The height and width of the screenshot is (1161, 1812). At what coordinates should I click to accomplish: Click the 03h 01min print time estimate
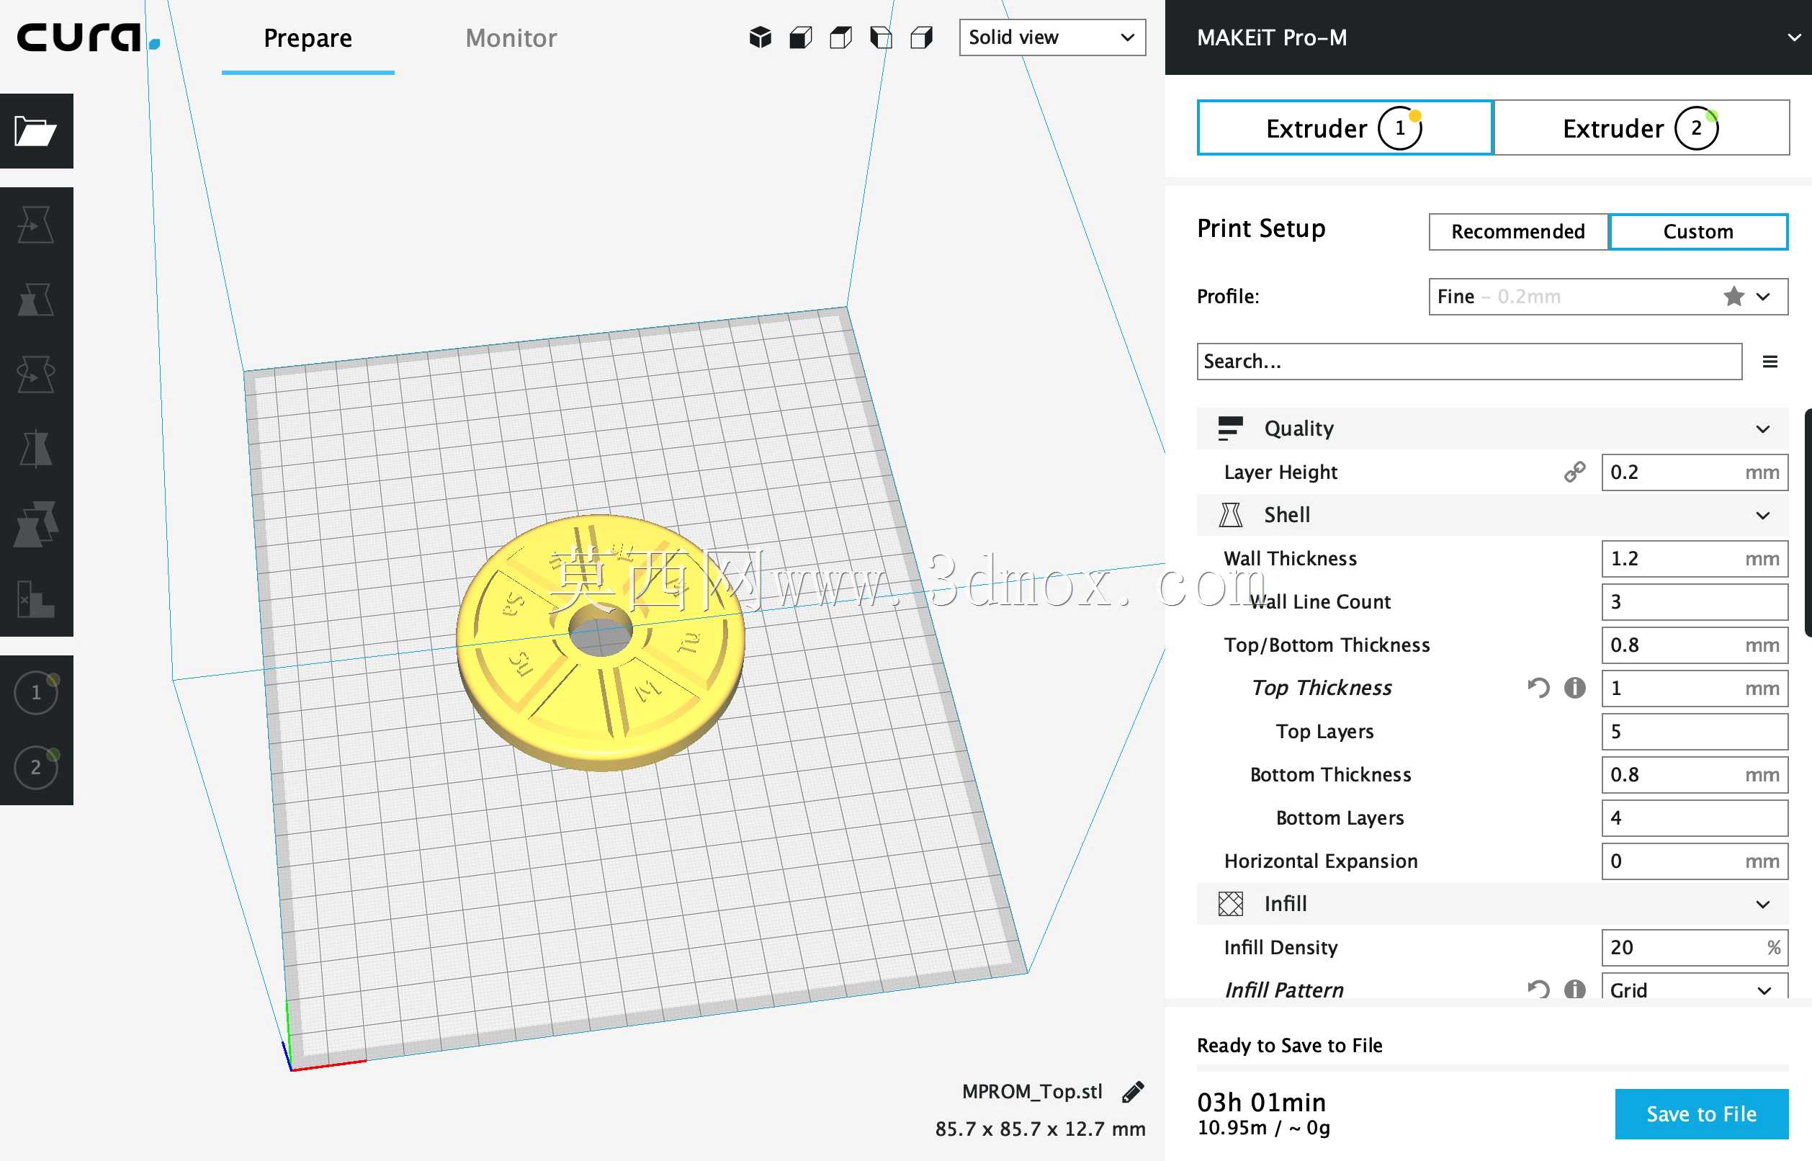click(1261, 1102)
